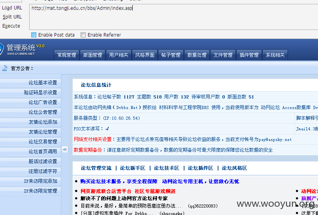This screenshot has width=318, height=215.
Task: Click the Load URL button
Action: [12, 8]
